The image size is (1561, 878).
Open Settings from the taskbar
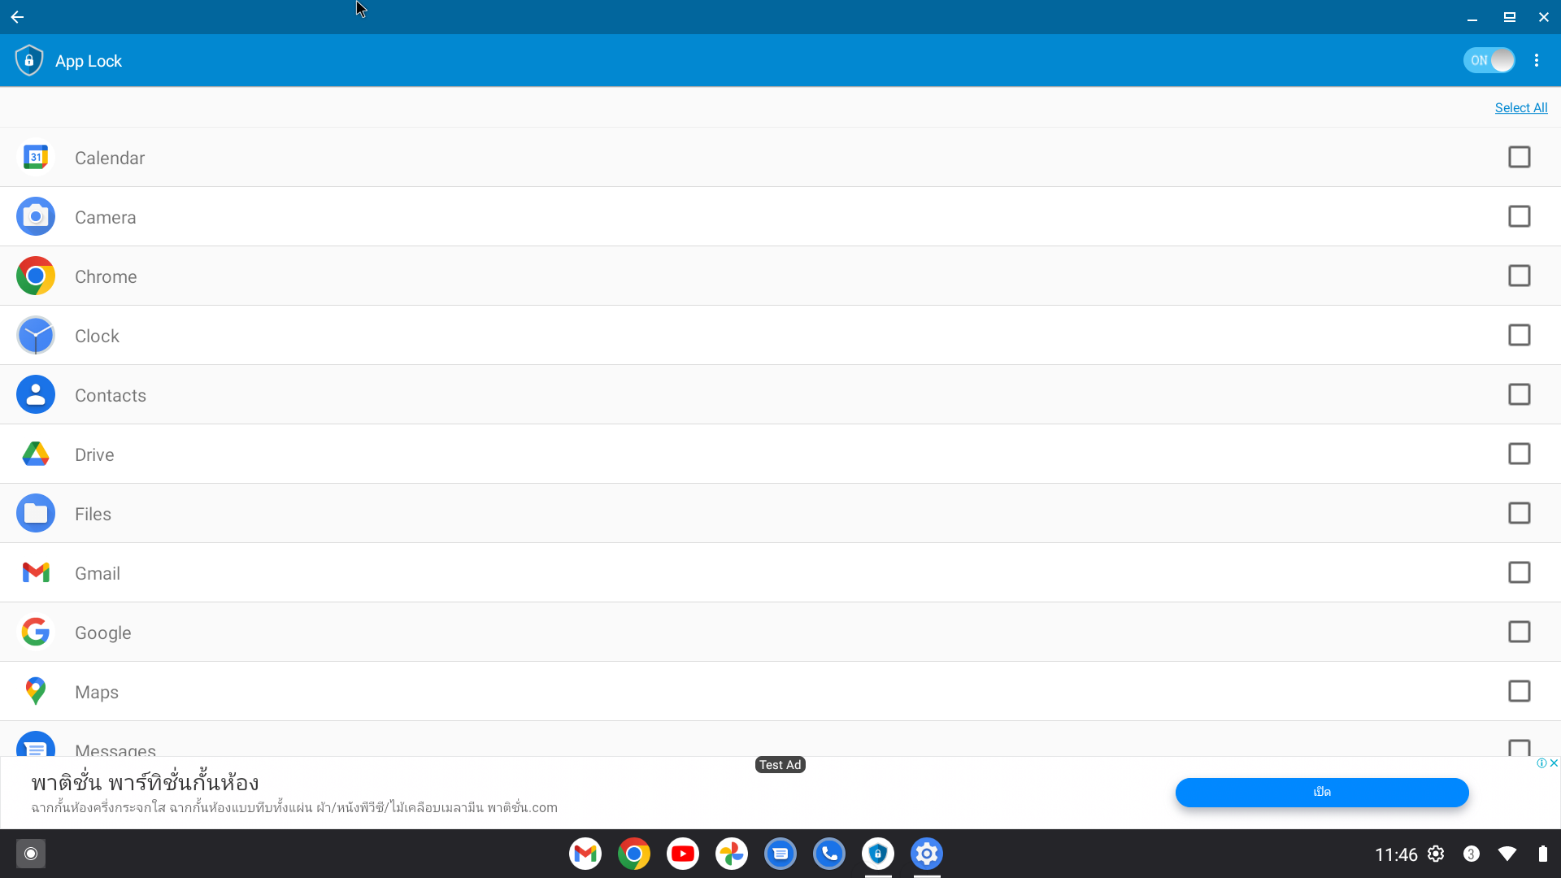(x=927, y=854)
